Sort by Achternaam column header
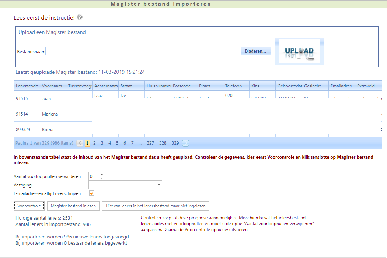The width and height of the screenshot is (387, 258). point(105,86)
